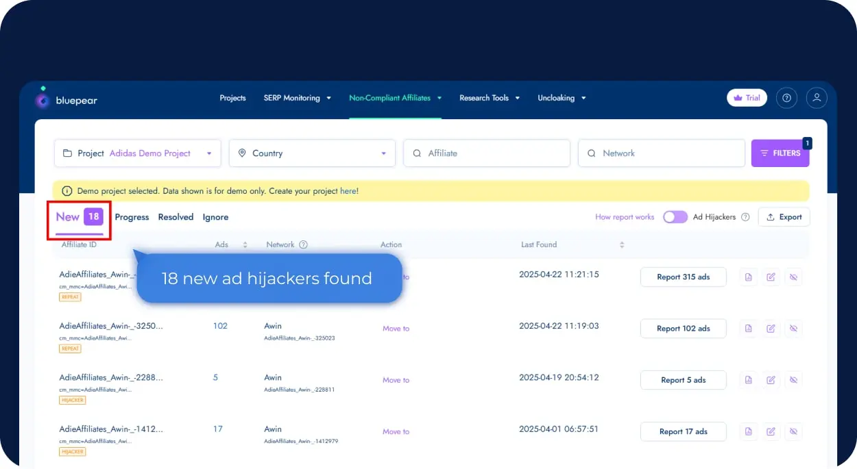This screenshot has height=469, width=857.
Task: Open Move to for the 5 ads row
Action: [x=396, y=380]
